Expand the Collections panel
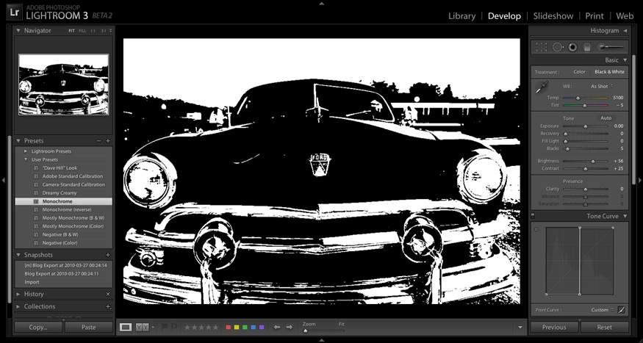 pos(18,306)
